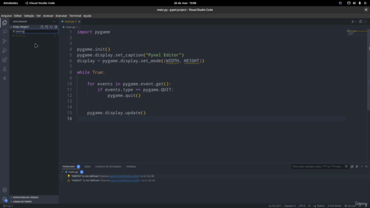
Task: Click LF end-of-line in status bar
Action: [309, 206]
